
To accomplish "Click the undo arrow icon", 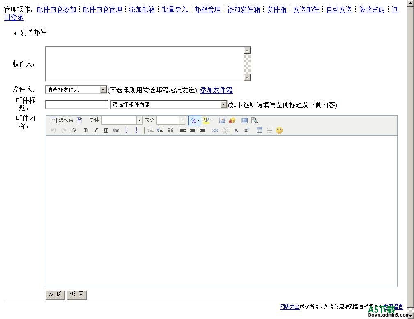I will point(53,130).
